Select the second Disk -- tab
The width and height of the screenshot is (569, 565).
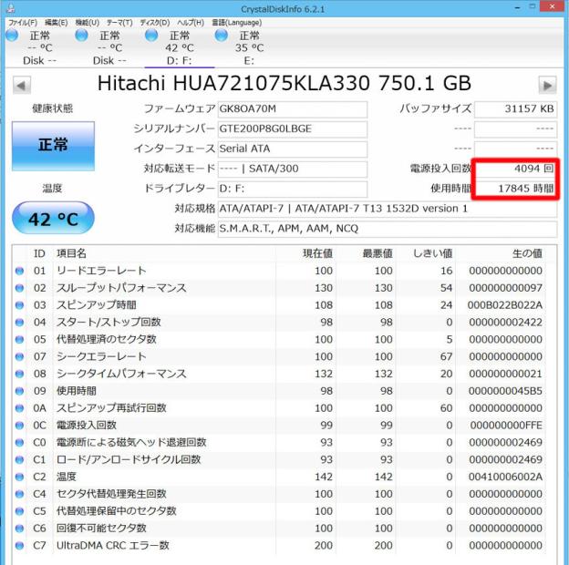109,48
